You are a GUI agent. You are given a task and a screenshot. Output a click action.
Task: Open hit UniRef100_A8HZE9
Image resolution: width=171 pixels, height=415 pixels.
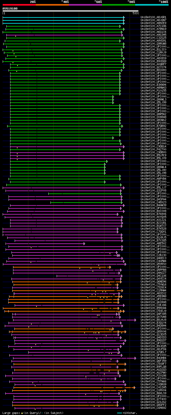coord(153,23)
